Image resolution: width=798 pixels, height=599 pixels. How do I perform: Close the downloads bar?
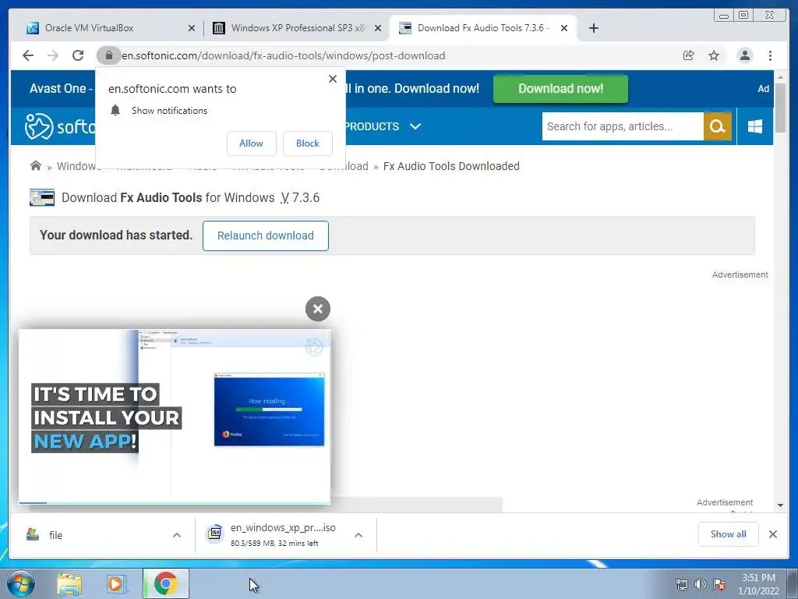click(772, 534)
